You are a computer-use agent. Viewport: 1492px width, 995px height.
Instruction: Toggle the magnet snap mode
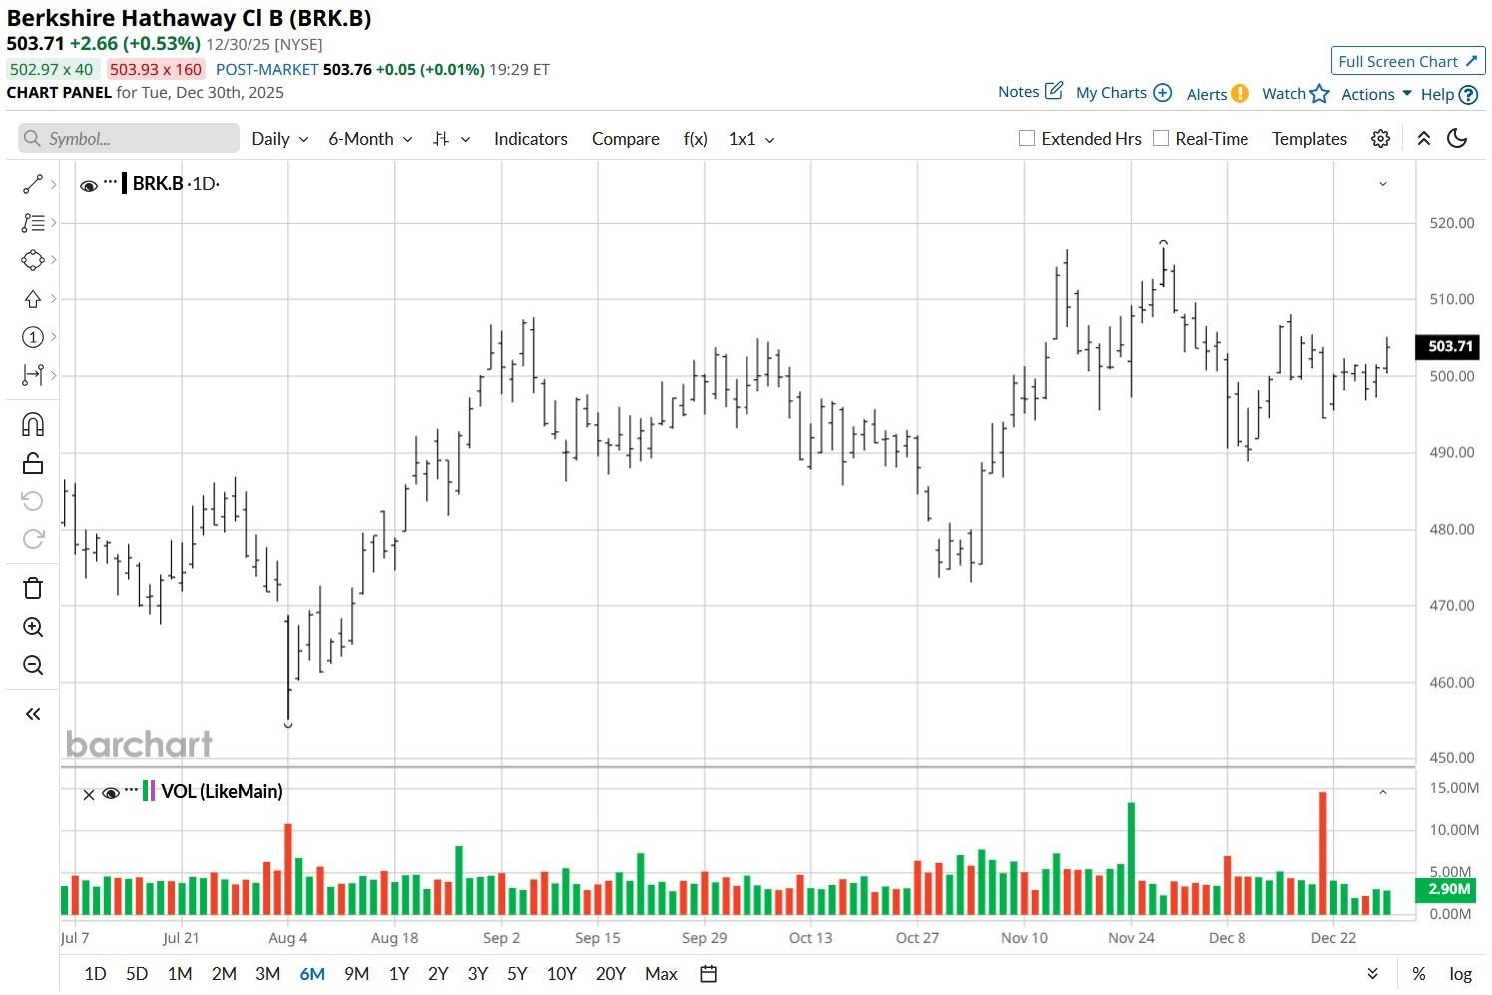pyautogui.click(x=32, y=424)
